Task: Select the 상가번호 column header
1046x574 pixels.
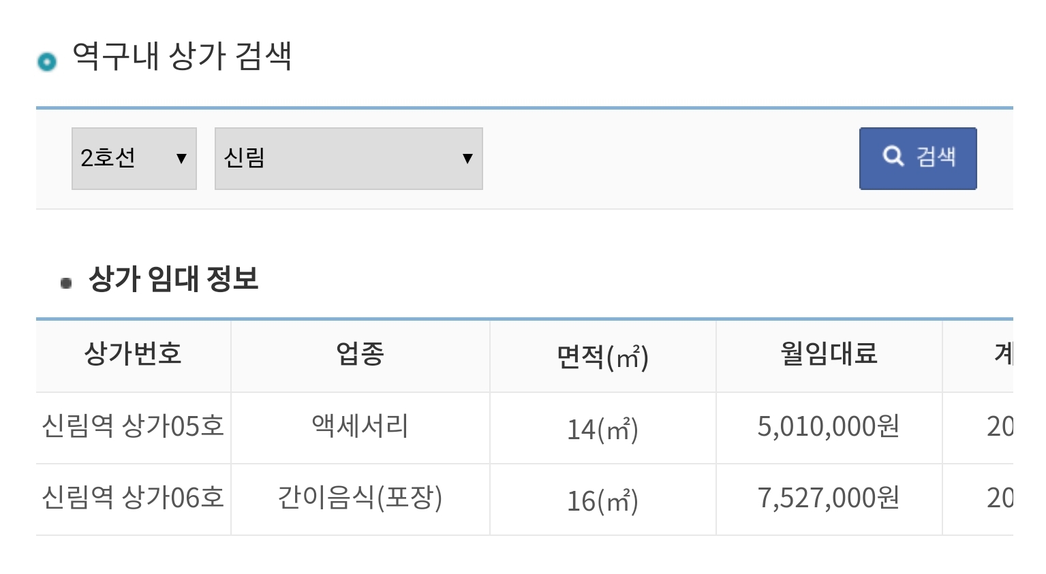Action: pyautogui.click(x=134, y=354)
